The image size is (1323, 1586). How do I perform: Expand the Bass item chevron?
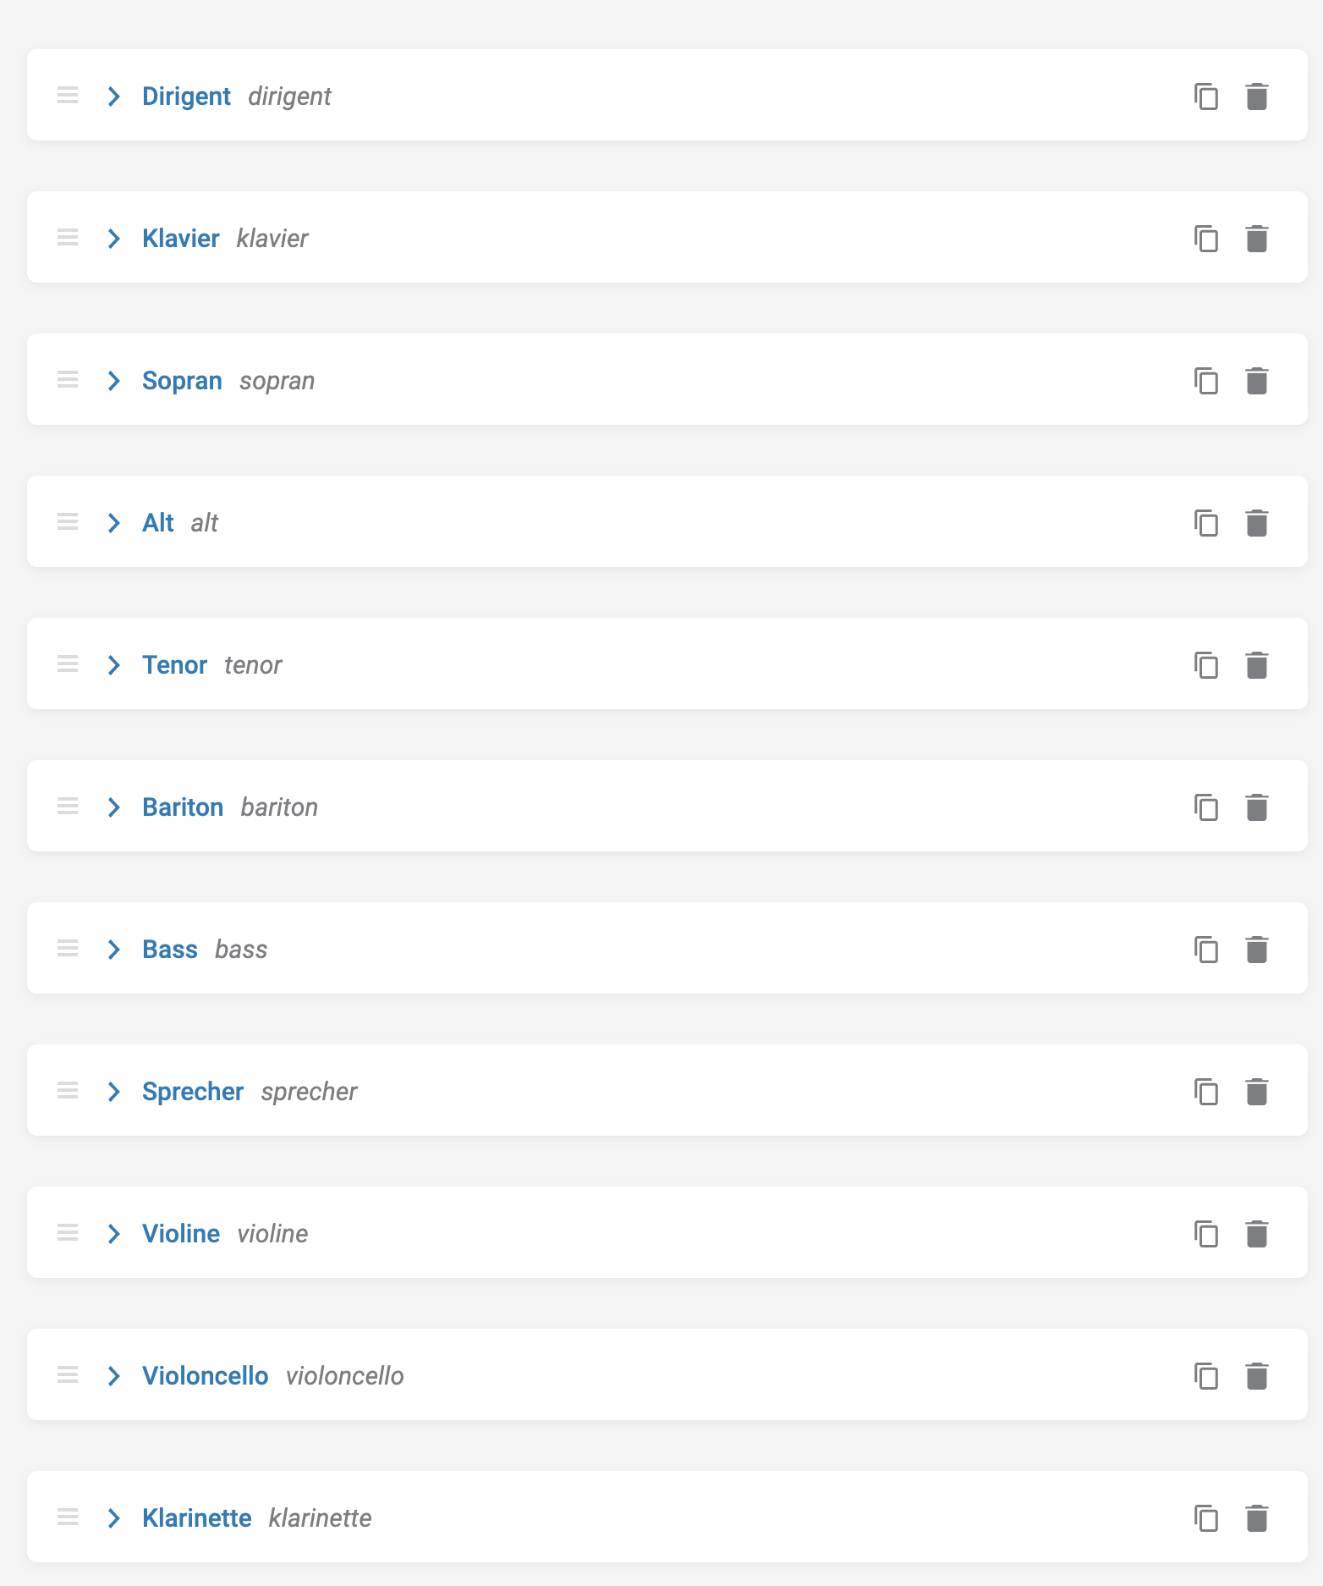114,950
